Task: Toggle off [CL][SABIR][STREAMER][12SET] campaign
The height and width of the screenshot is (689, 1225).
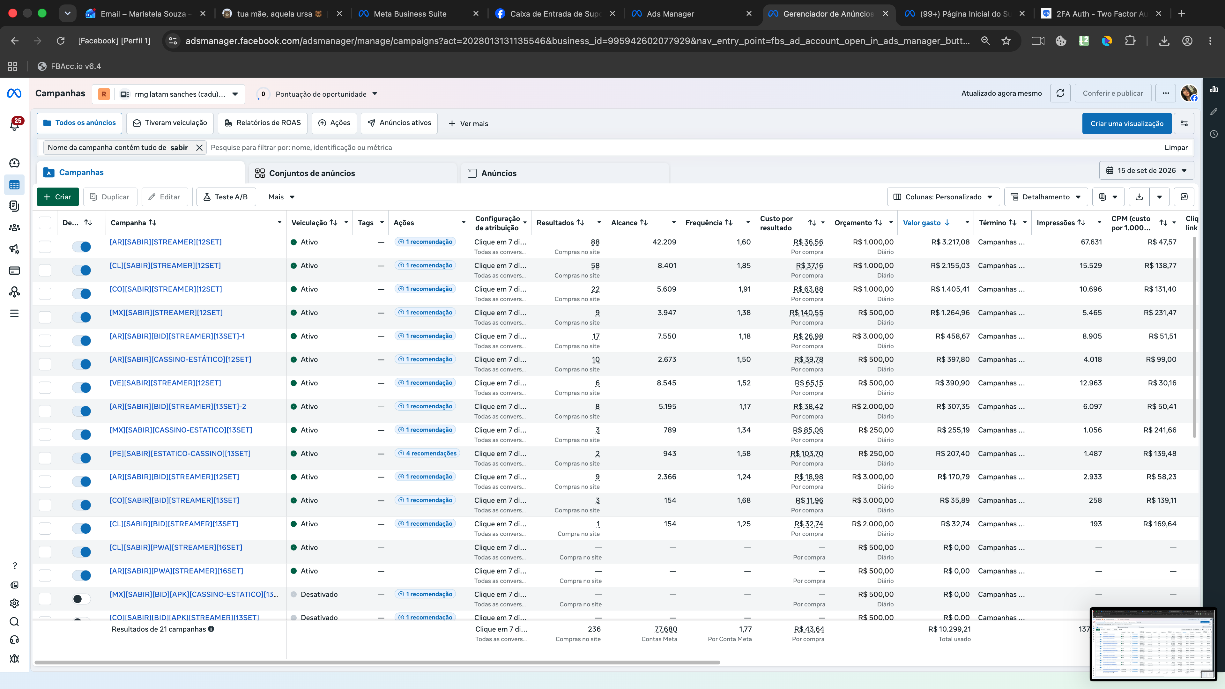Action: 81,270
